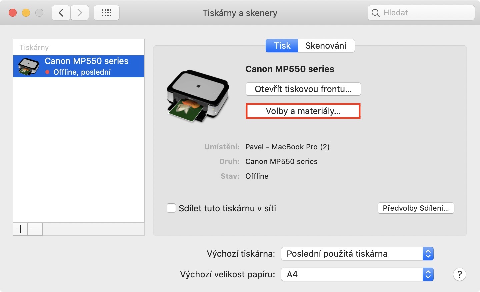Image resolution: width=480 pixels, height=292 pixels.
Task: Click the magnifying glass search icon
Action: pyautogui.click(x=376, y=13)
